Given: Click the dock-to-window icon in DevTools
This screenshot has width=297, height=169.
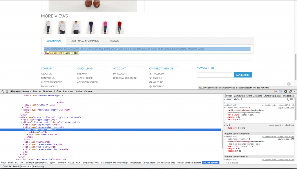Looking at the screenshot, I should (x=290, y=91).
